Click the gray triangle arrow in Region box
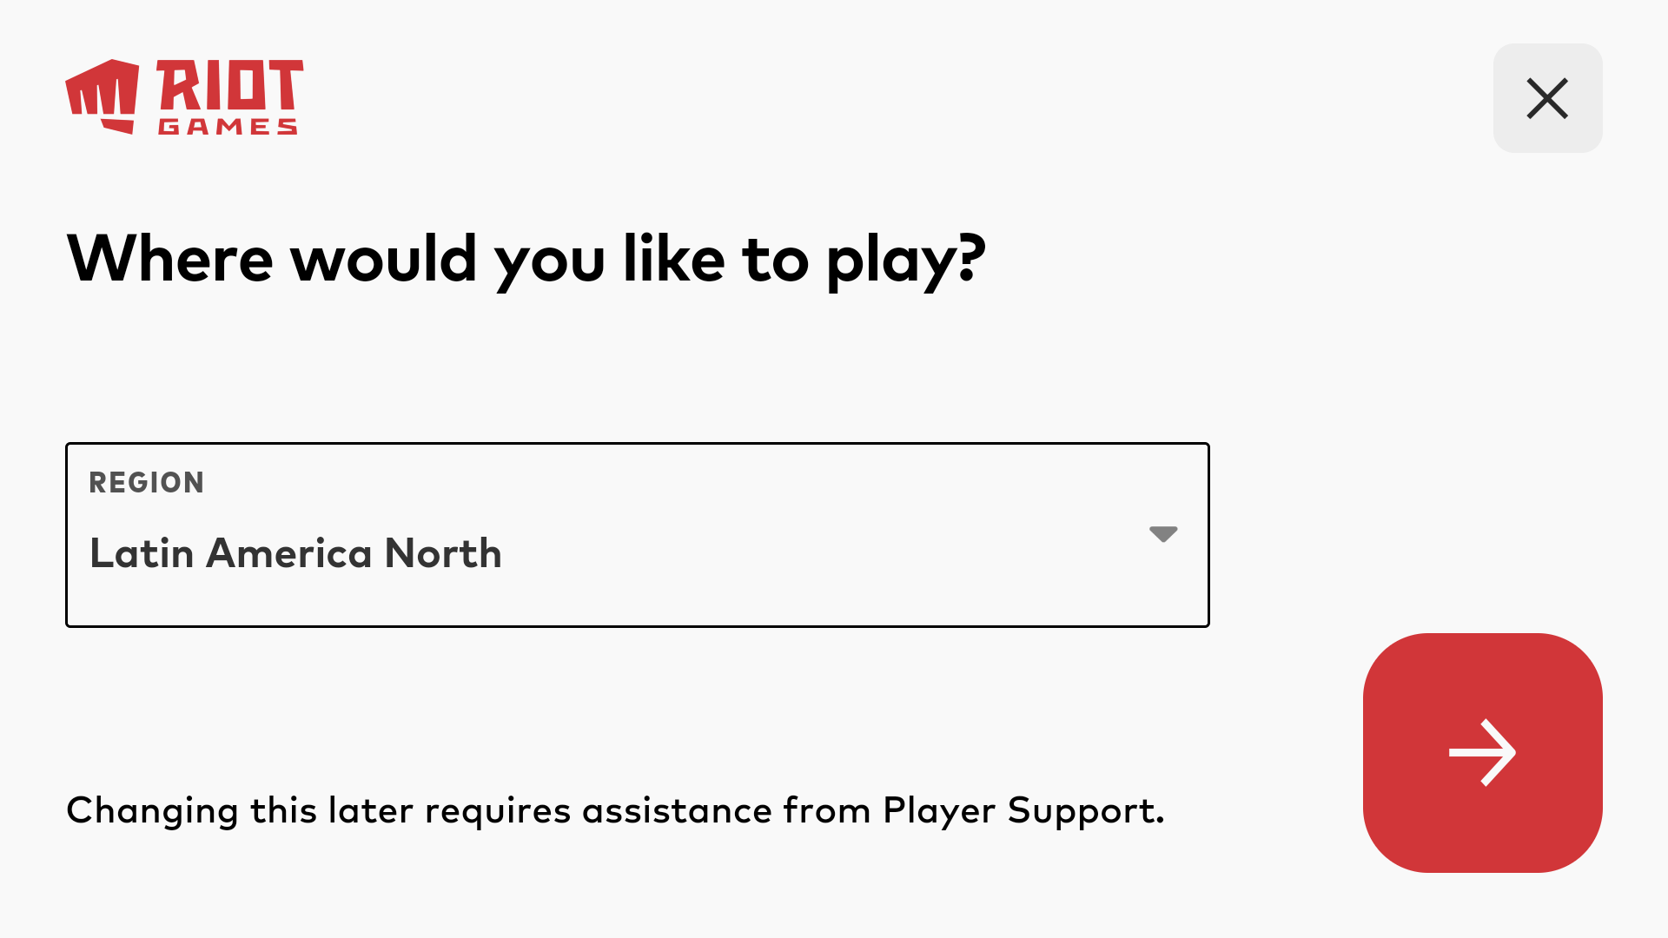Image resolution: width=1668 pixels, height=938 pixels. pos(1163,533)
